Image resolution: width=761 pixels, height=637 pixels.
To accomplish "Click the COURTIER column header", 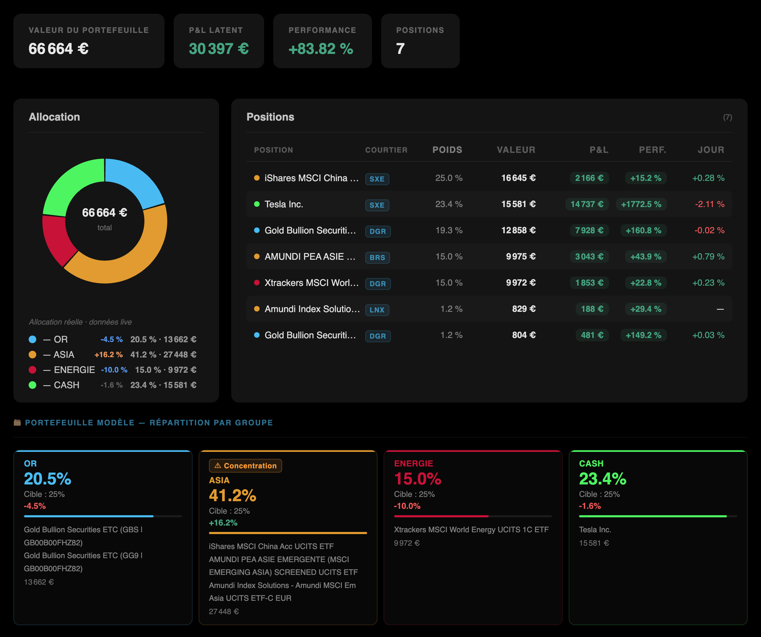I will tap(386, 150).
